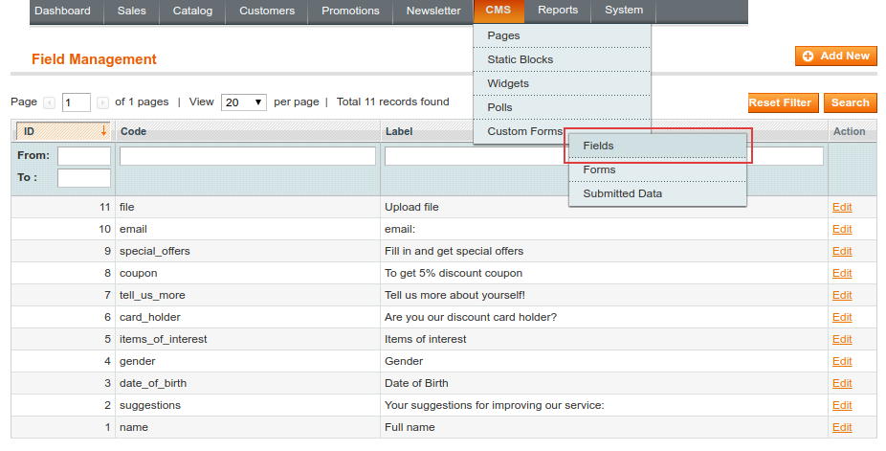Image resolution: width=886 pixels, height=451 pixels.
Task: Edit the gender field row
Action: pos(842,361)
